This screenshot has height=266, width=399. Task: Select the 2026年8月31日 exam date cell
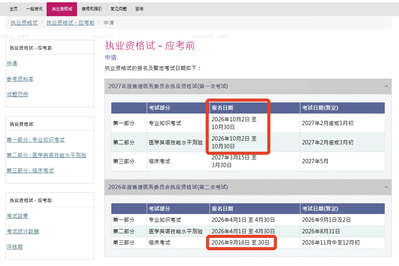[342, 231]
